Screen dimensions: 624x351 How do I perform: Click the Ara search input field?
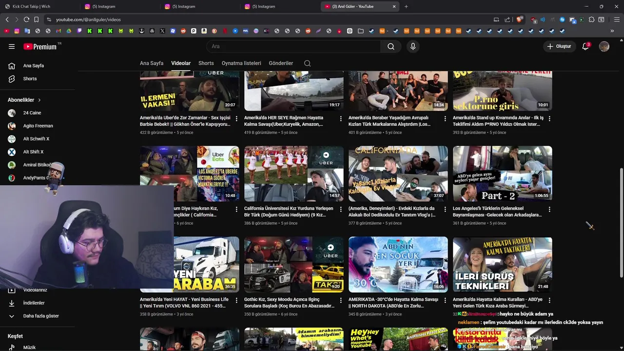[293, 46]
